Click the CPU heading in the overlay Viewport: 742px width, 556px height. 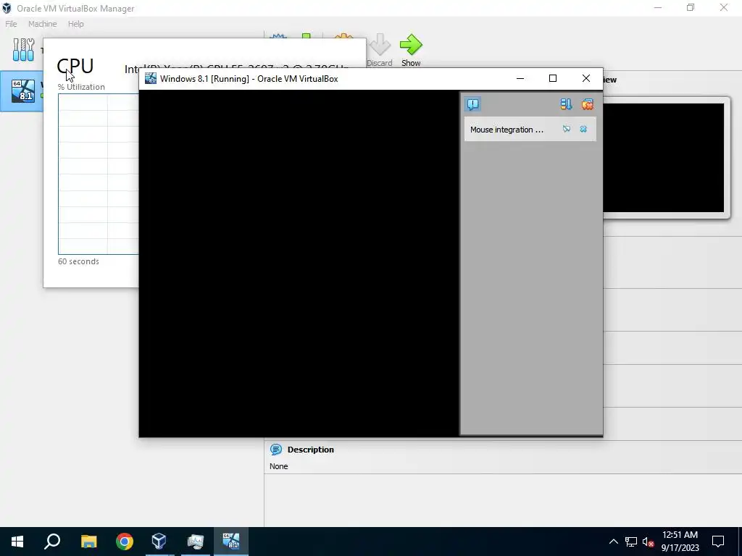click(75, 66)
